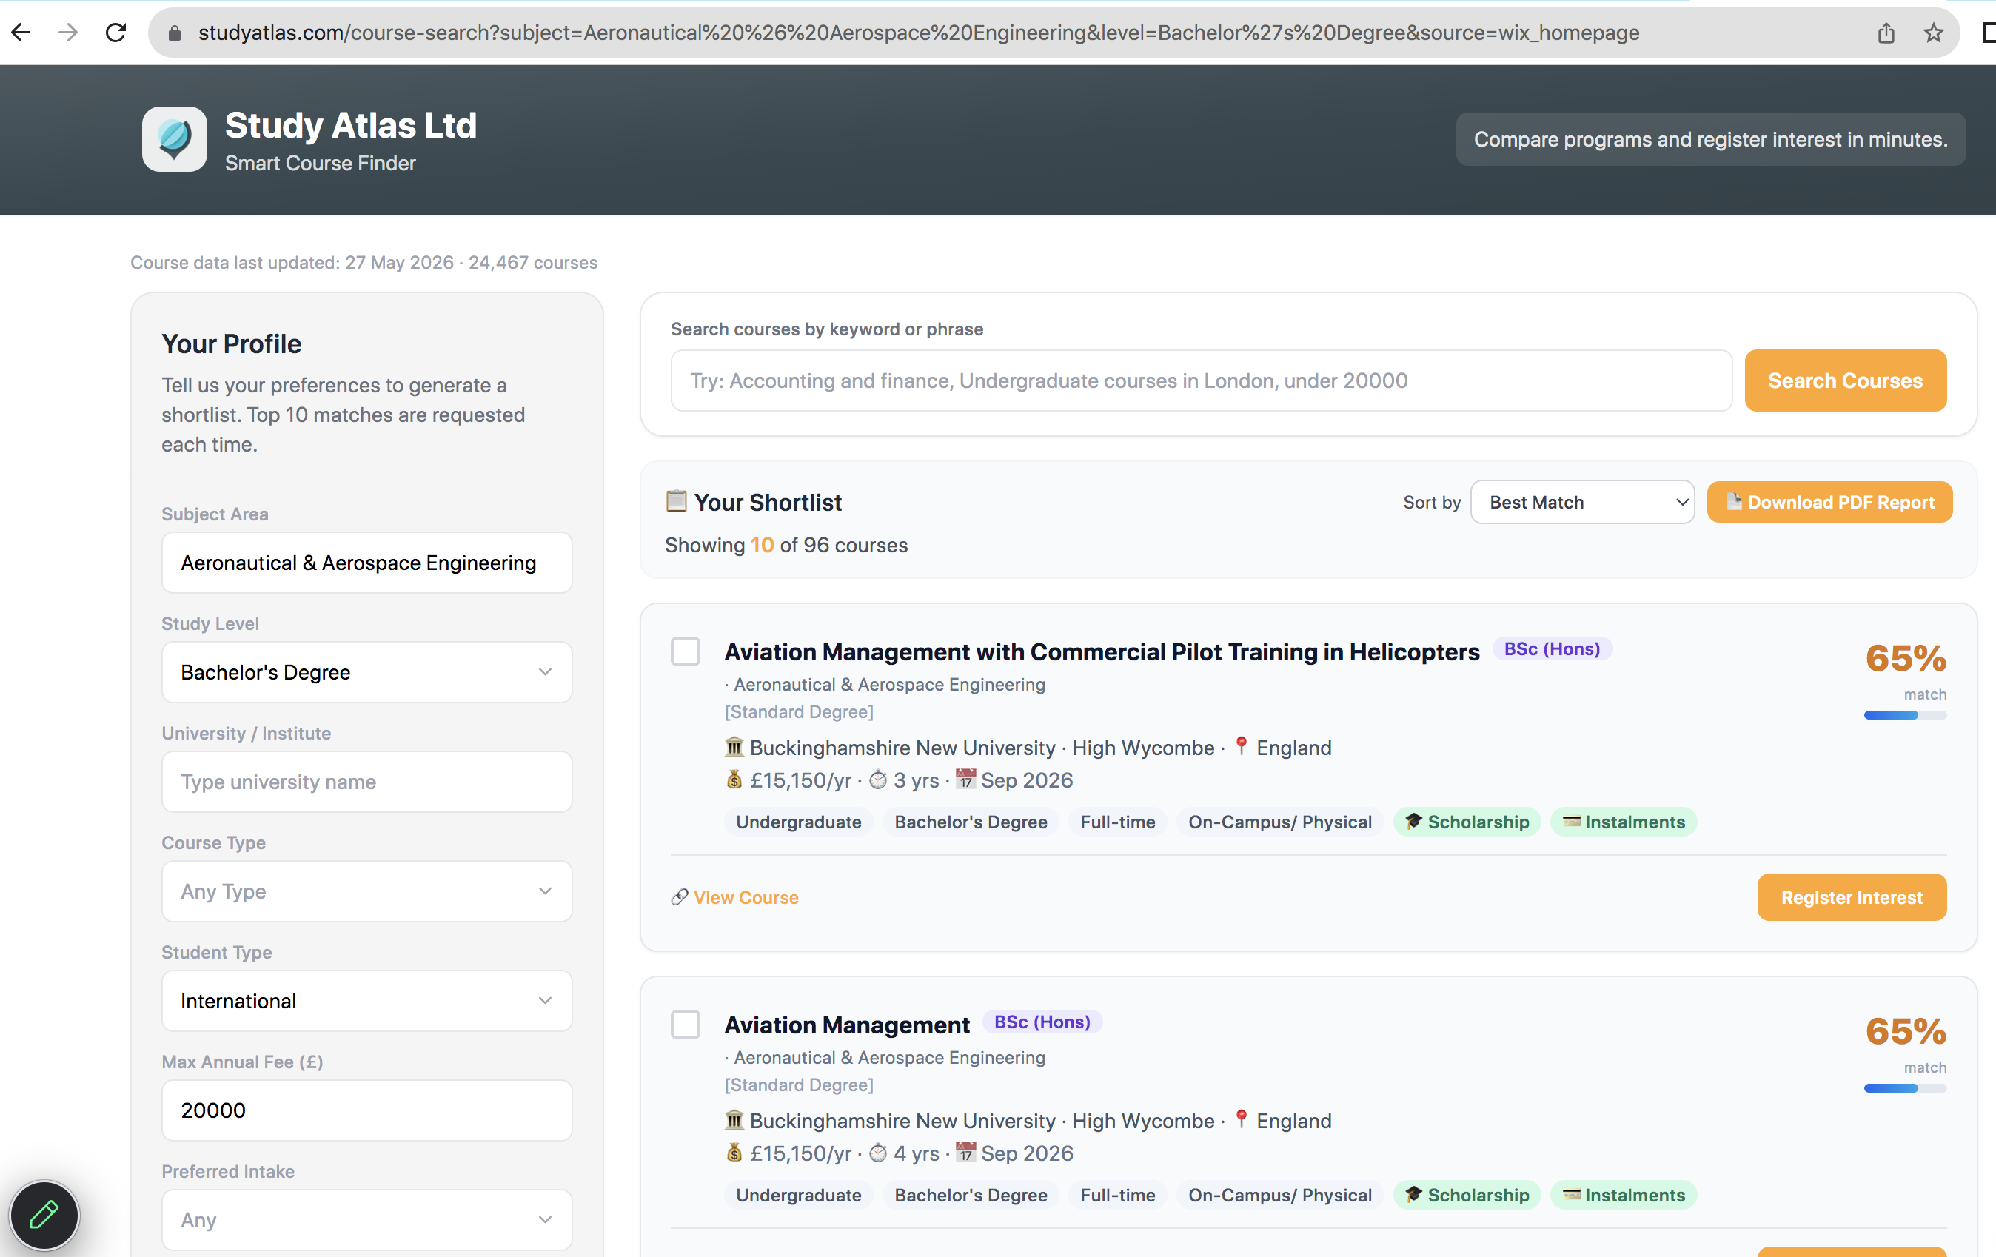Click the Subject Area input field
The height and width of the screenshot is (1257, 1996).
coord(366,563)
